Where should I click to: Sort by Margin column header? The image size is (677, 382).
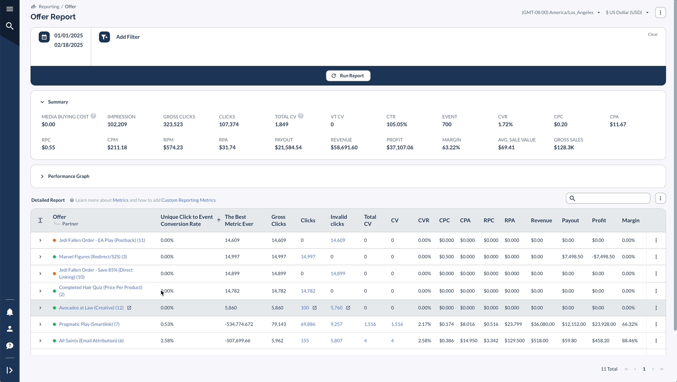(x=631, y=221)
